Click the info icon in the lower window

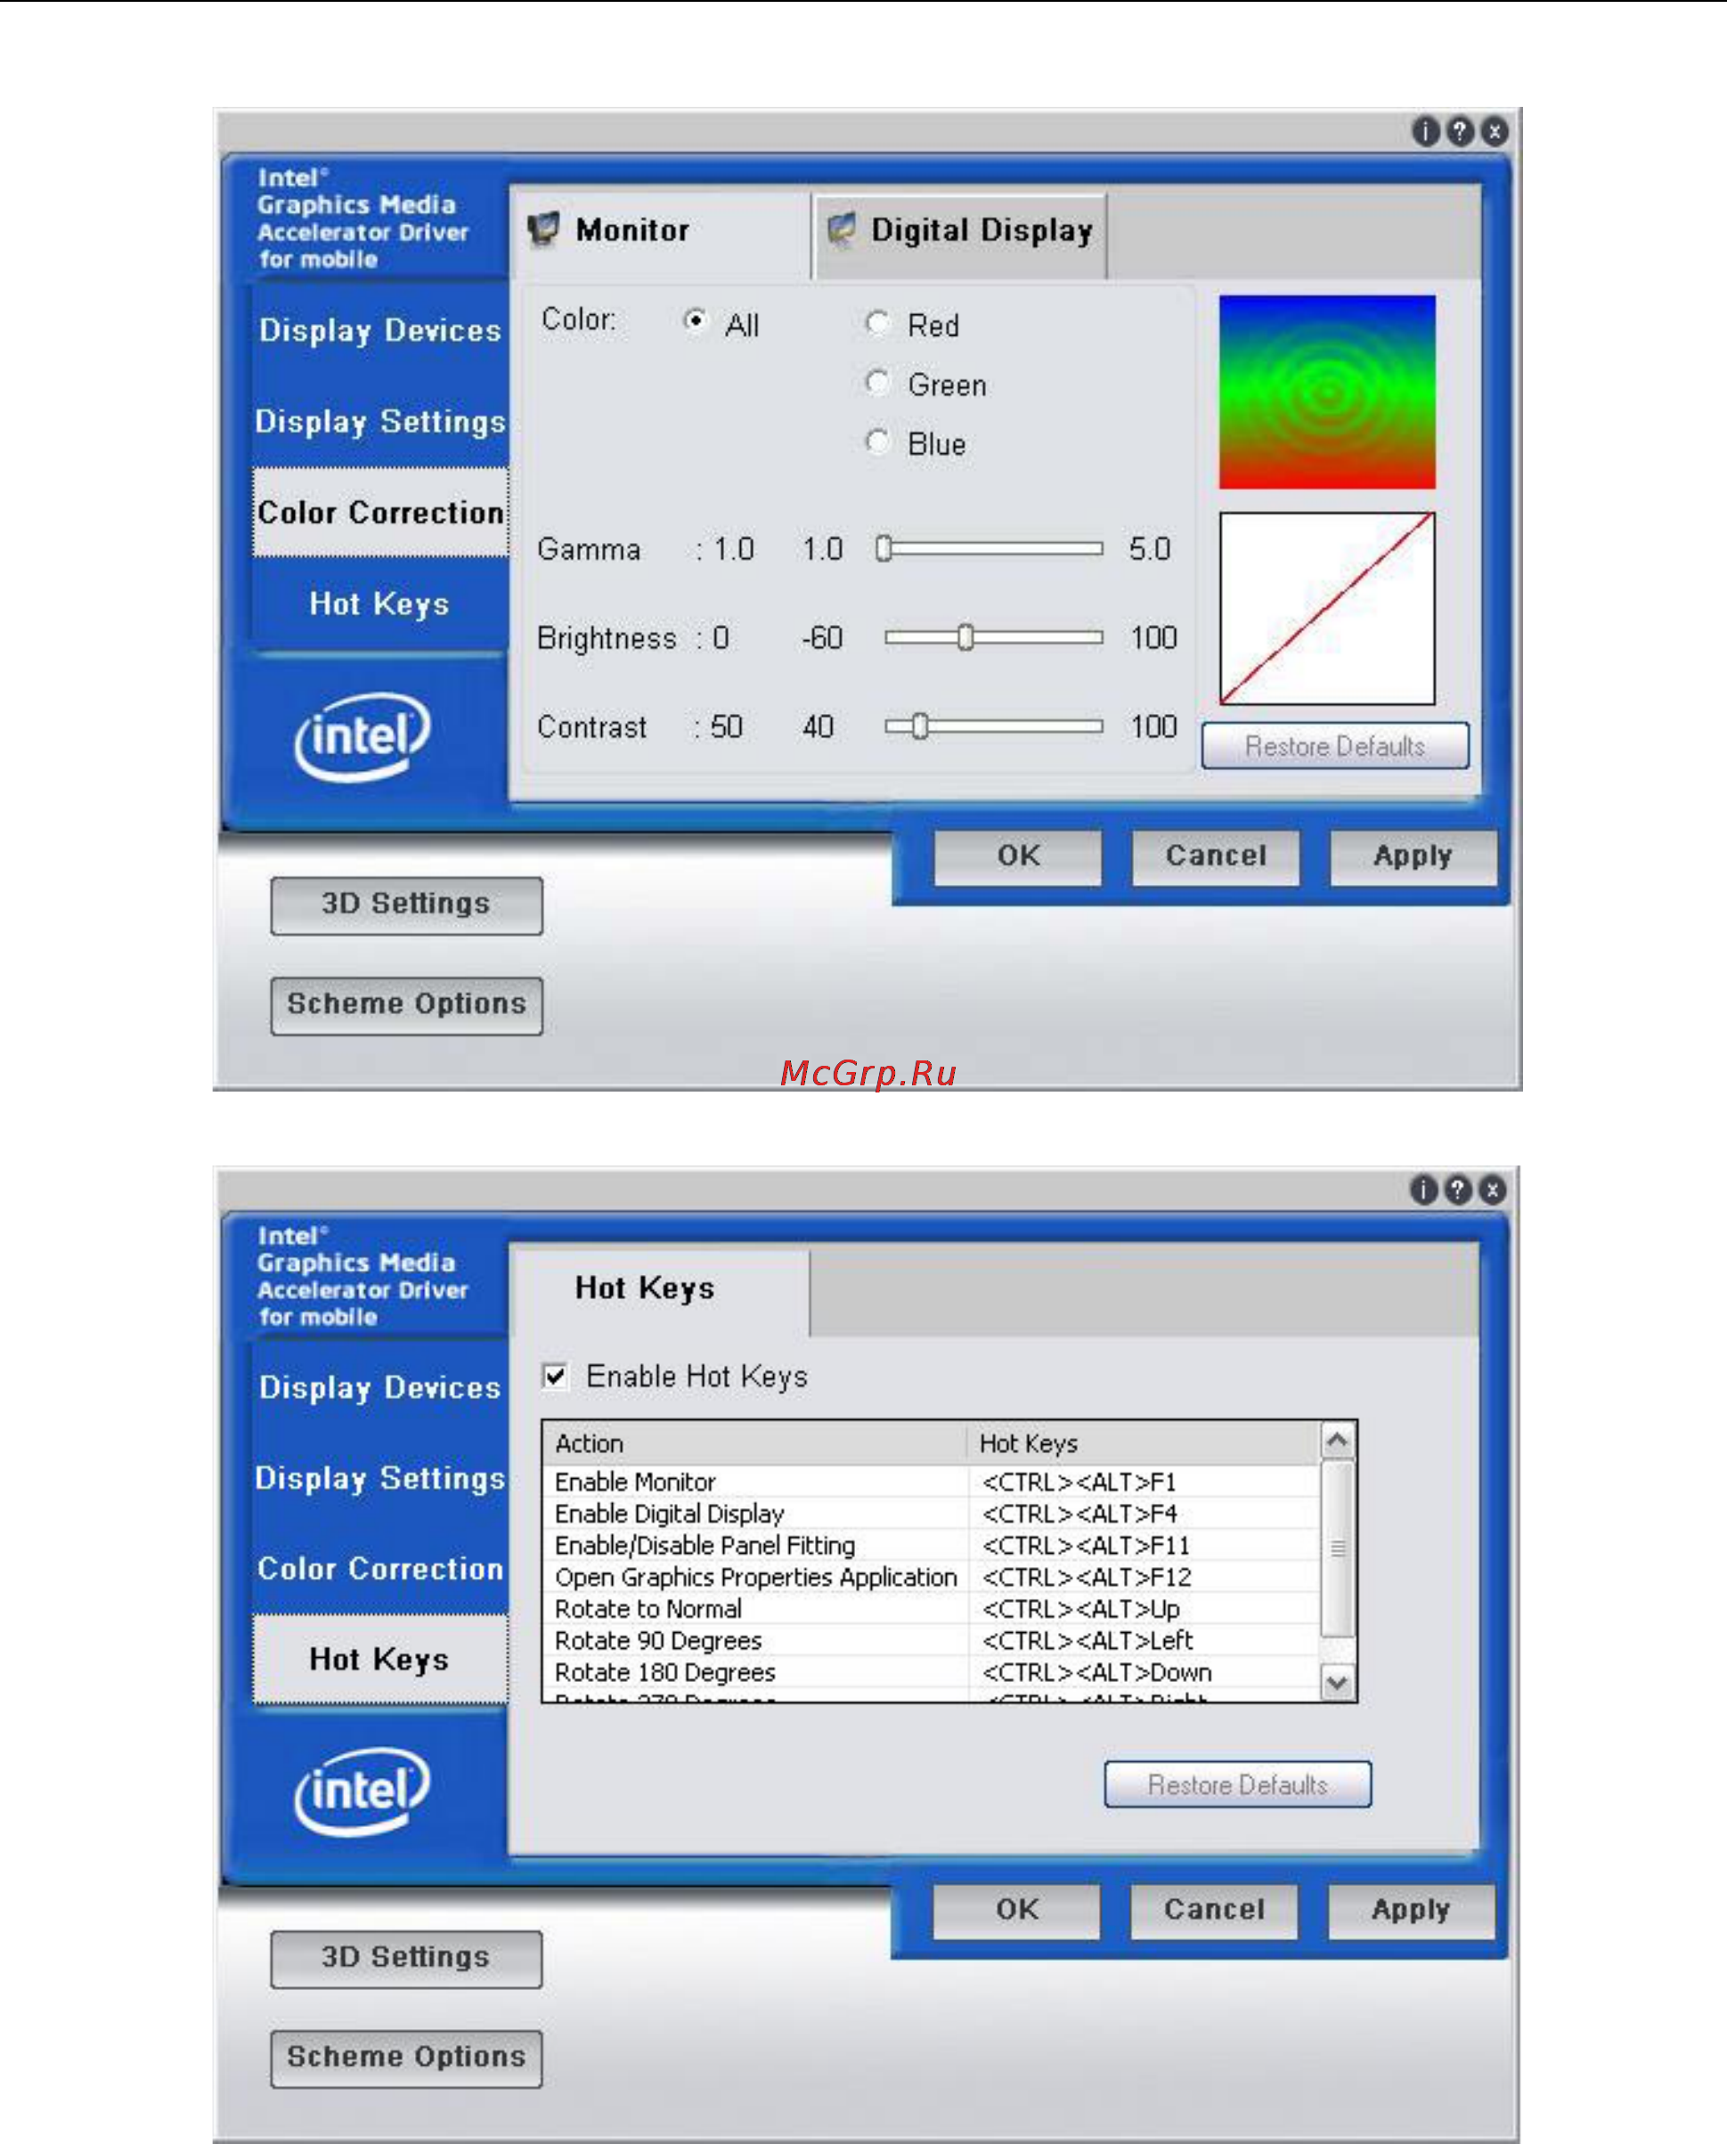pos(1423,1190)
